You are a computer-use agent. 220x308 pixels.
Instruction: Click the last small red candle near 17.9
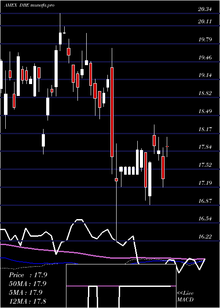(x=167, y=147)
